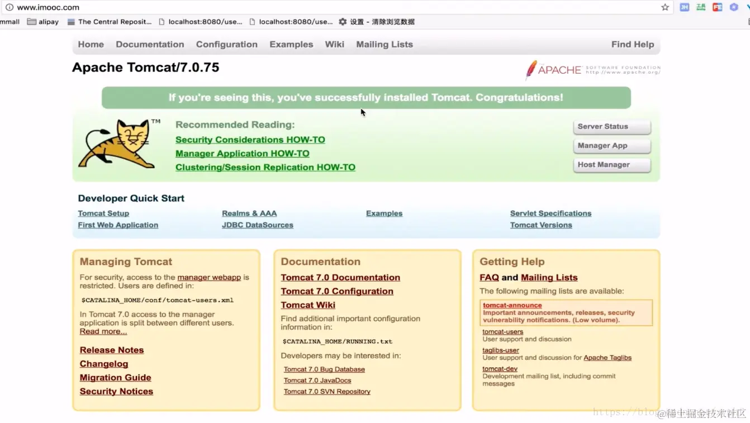Click the $CATALINA_HOME/RUNNING.txt path text
This screenshot has height=423, width=750.
(338, 341)
